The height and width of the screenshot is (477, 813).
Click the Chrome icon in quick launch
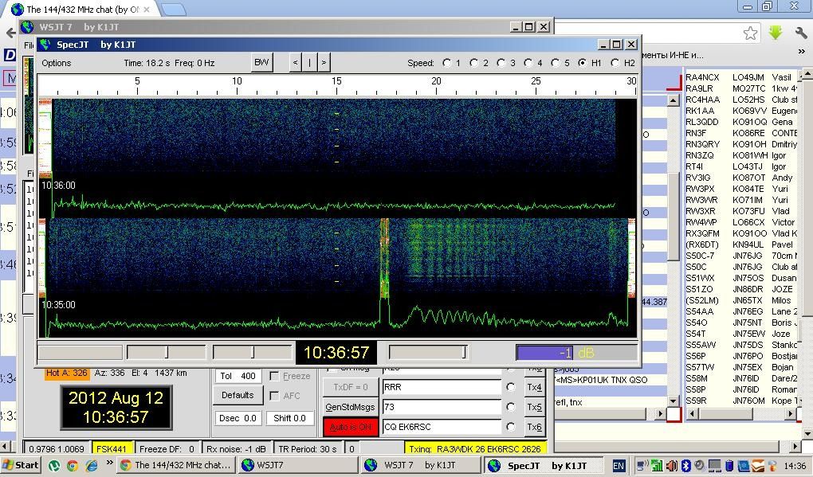point(73,465)
